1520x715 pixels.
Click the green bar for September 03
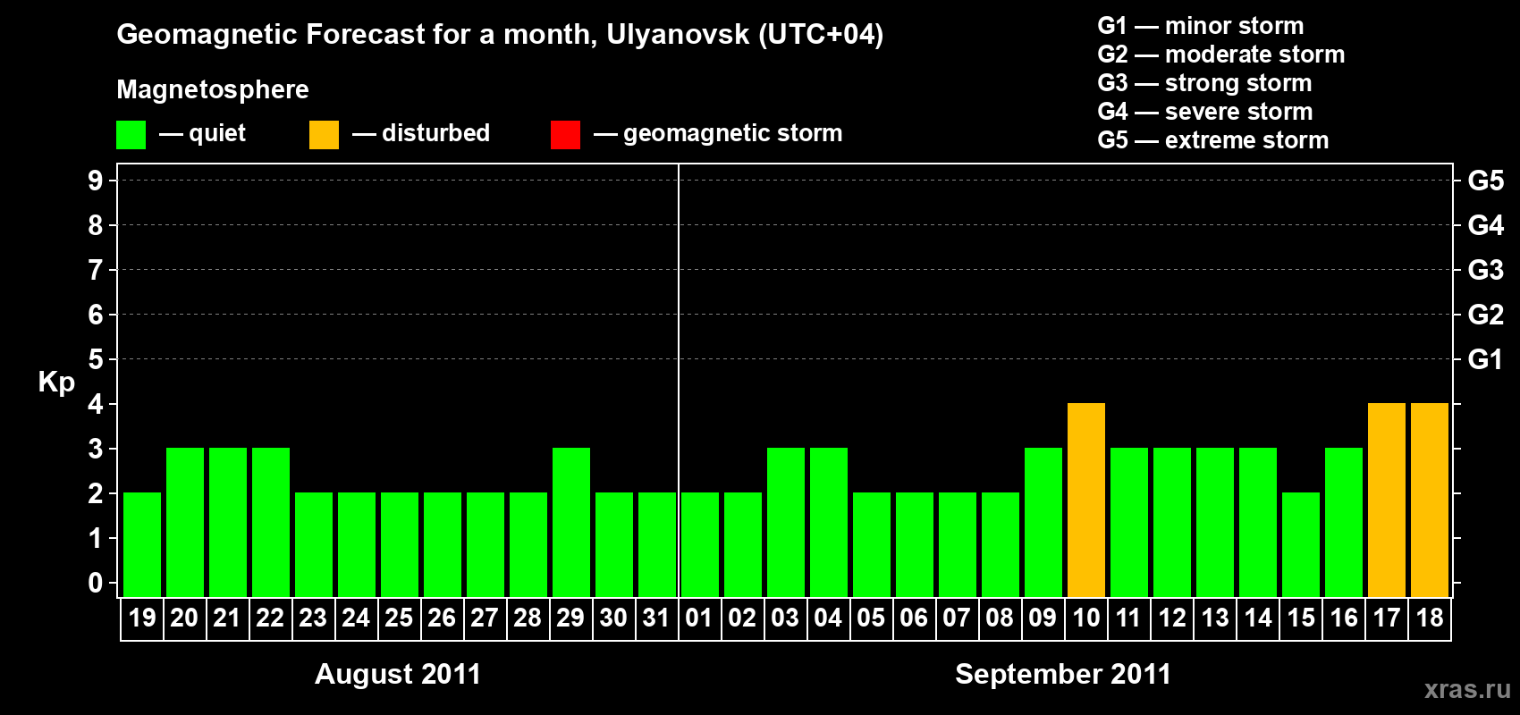786,522
